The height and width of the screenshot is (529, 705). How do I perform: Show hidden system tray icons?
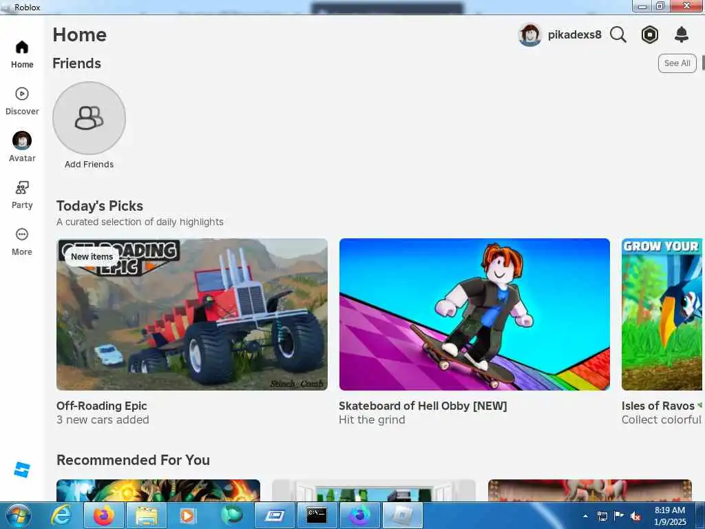pos(585,516)
